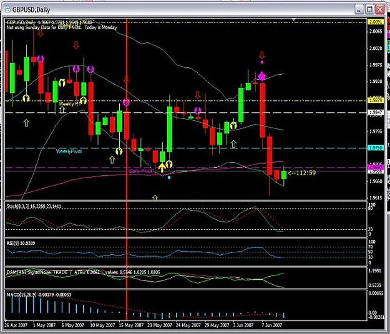The image size is (390, 334).
Task: Click the 20 May 2007 date label
Action: [x=160, y=325]
